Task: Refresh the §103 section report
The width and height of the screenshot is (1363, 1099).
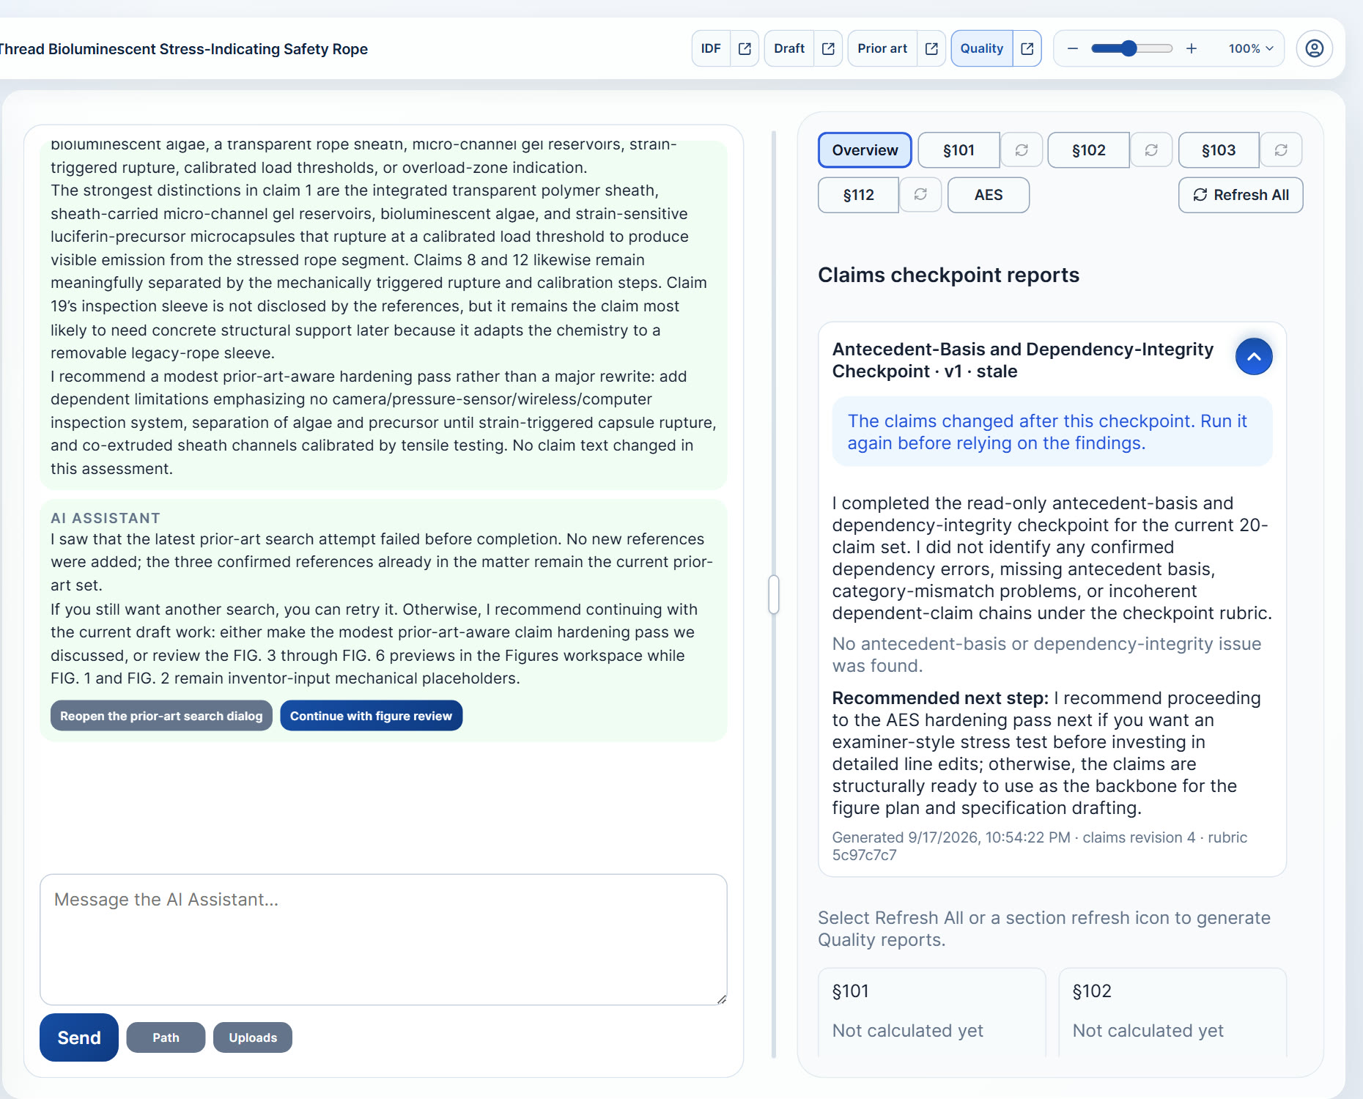Action: point(1281,150)
